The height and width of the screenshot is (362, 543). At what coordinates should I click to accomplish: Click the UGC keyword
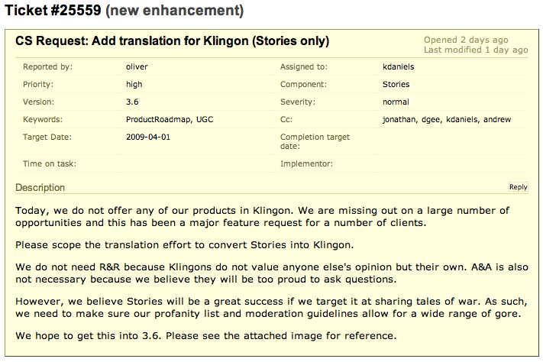pyautogui.click(x=205, y=119)
